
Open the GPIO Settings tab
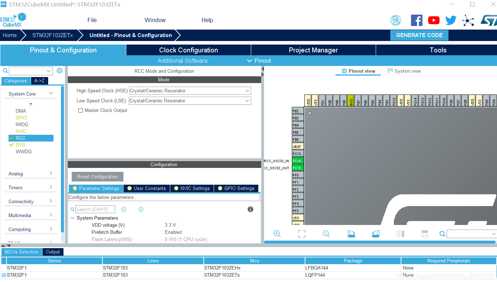[x=236, y=188]
